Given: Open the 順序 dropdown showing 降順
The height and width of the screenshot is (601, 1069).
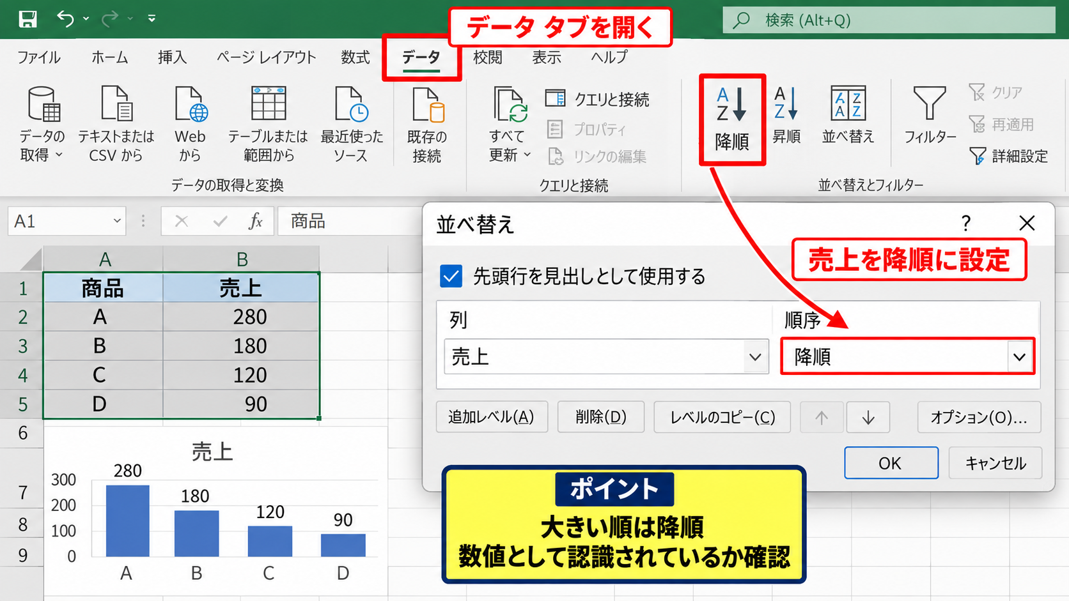Looking at the screenshot, I should point(907,356).
